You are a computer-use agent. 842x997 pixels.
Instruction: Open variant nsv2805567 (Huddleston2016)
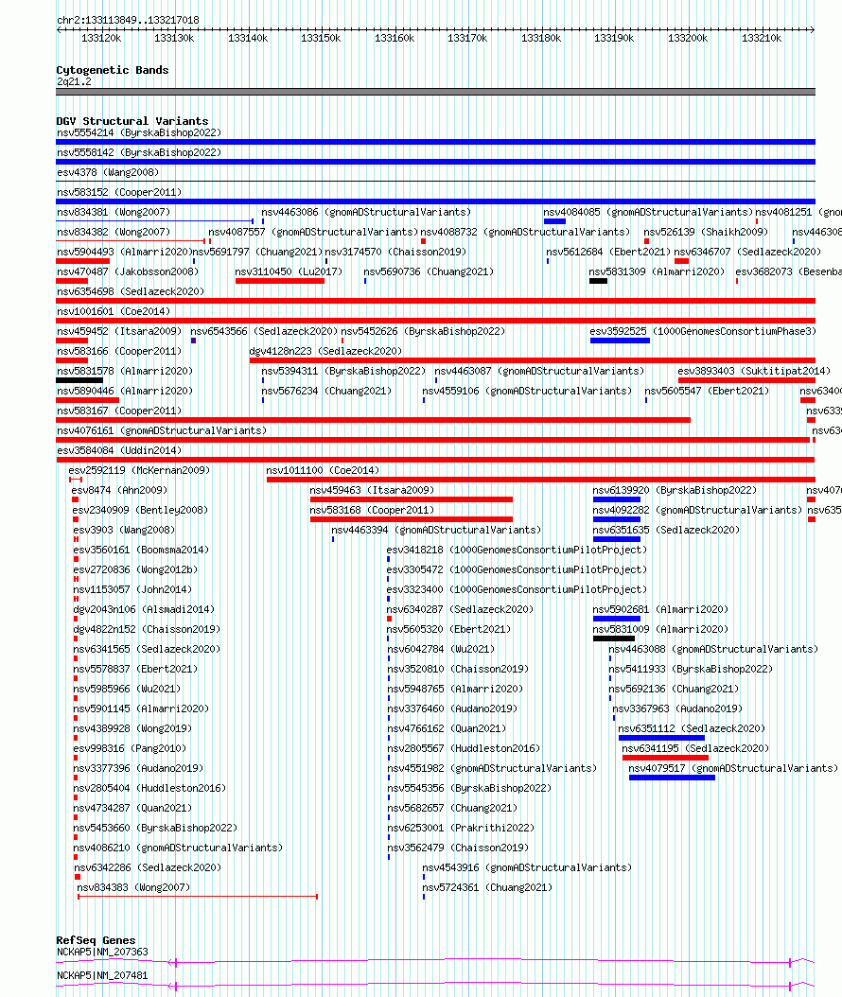464,748
